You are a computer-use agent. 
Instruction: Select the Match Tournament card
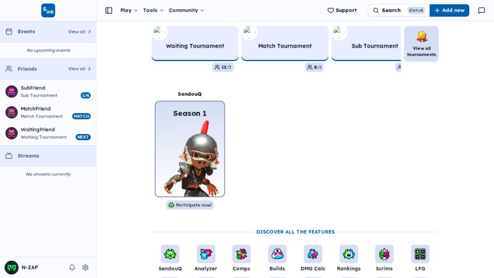click(285, 43)
